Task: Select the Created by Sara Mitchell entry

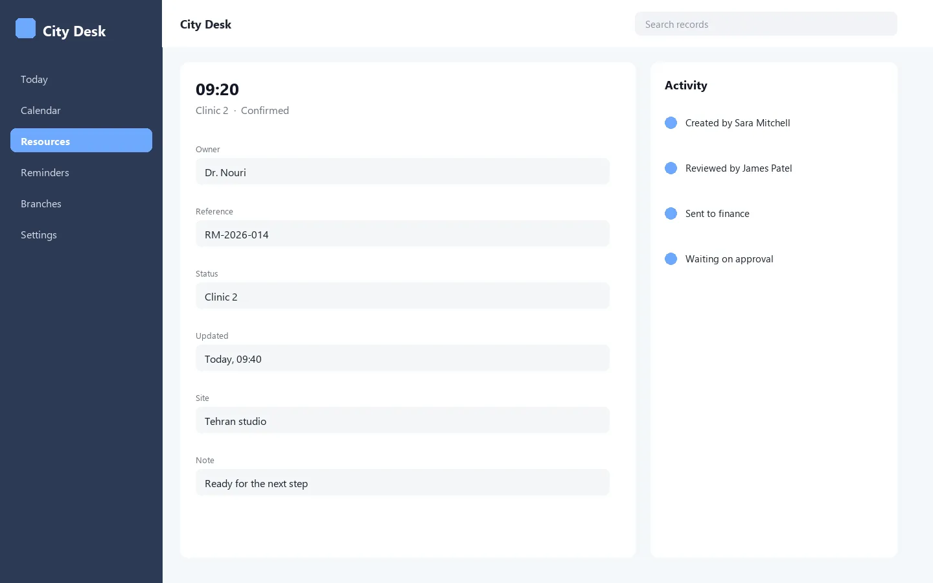Action: click(737, 123)
